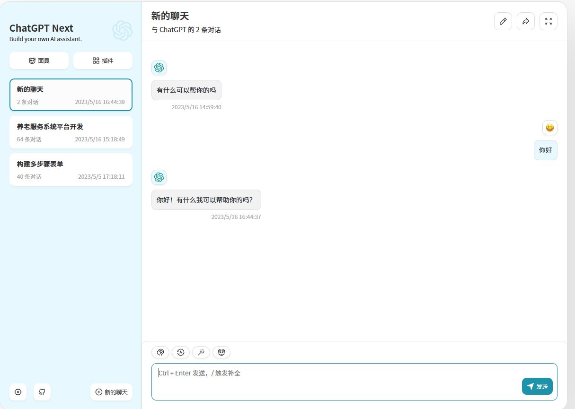Start a new chat with 新的聊天 button
575x409 pixels.
pos(111,392)
